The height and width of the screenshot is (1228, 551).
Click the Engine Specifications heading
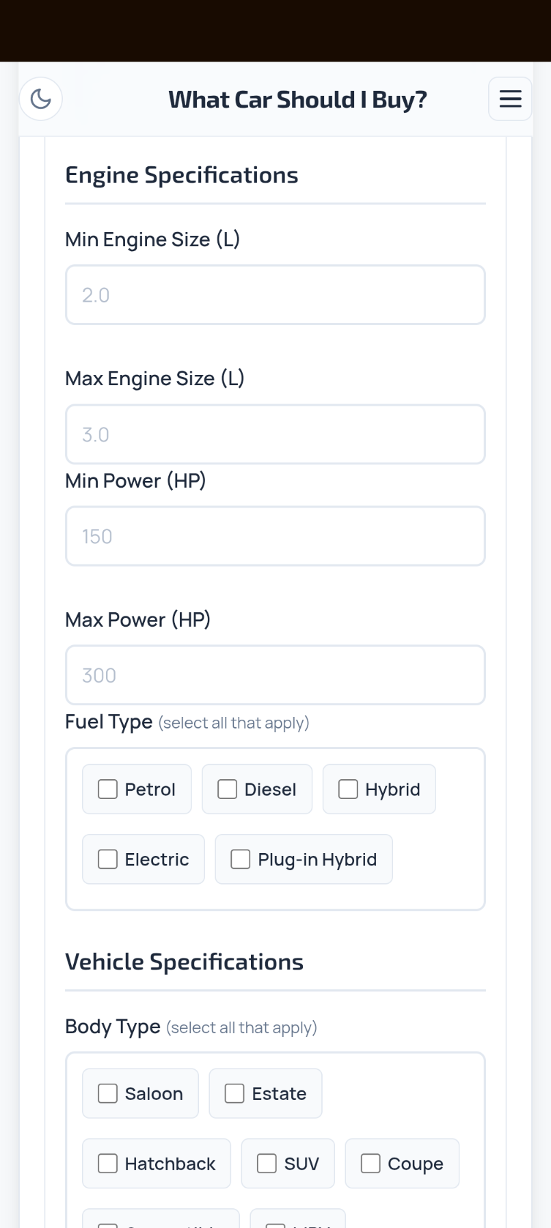pyautogui.click(x=181, y=174)
